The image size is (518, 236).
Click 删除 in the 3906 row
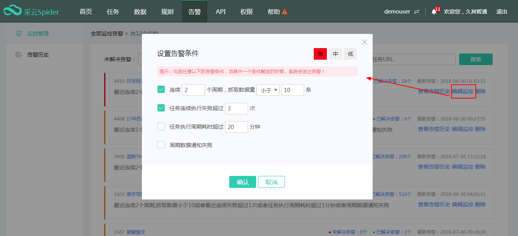(480, 167)
